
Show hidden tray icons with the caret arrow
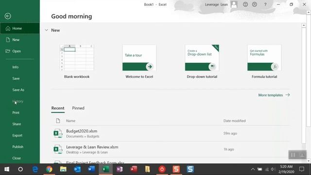pyautogui.click(x=253, y=169)
